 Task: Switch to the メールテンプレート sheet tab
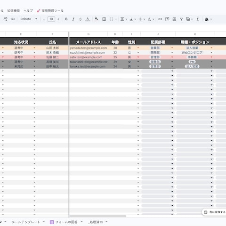pos(26,222)
